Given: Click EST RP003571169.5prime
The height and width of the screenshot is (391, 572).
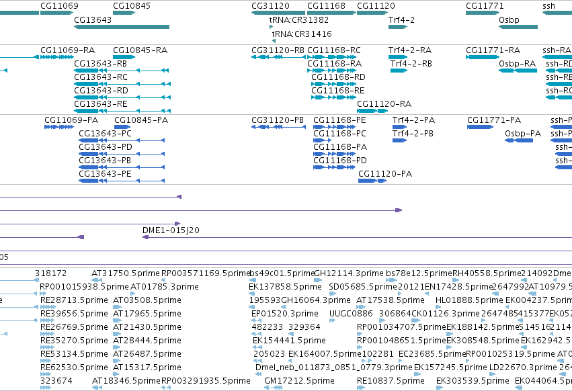Looking at the screenshot, I should [x=206, y=273].
